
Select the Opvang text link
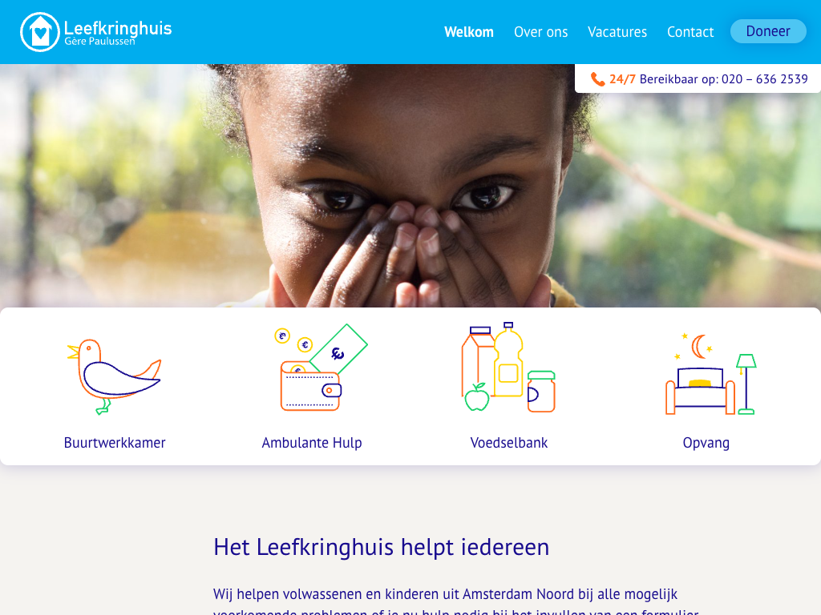point(706,443)
